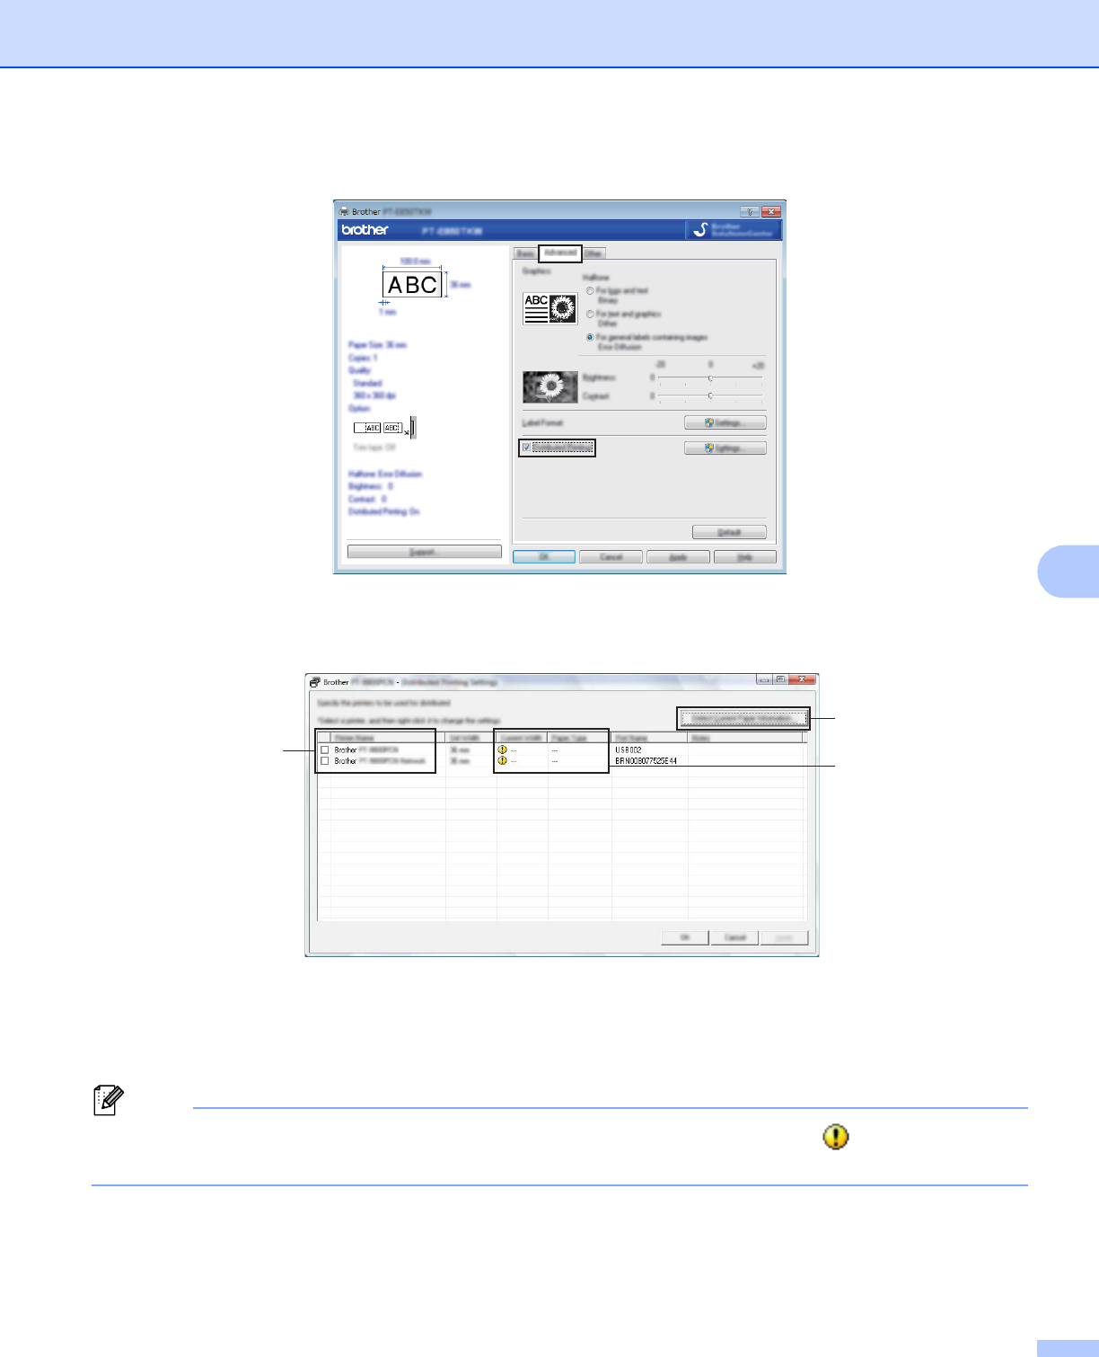Click the cut option ABC tape icon
The width and height of the screenshot is (1099, 1357).
click(x=385, y=428)
